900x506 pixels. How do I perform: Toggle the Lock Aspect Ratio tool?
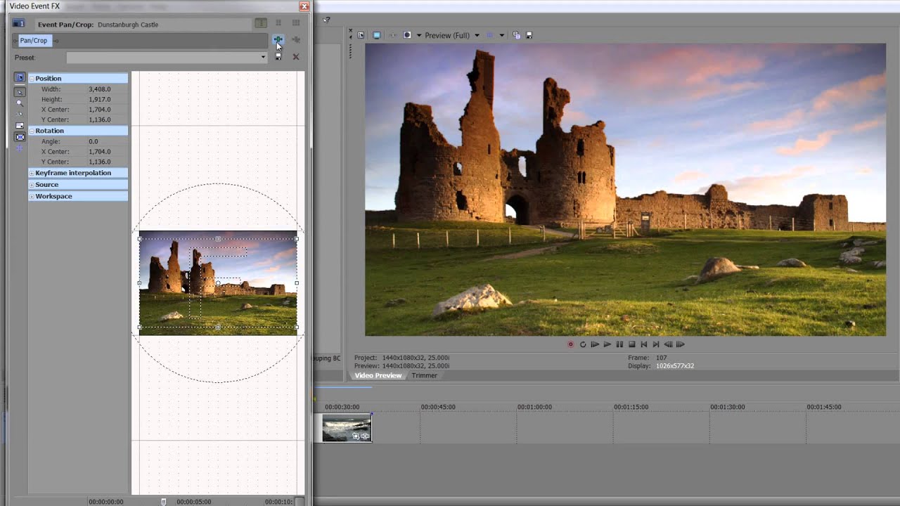click(20, 126)
